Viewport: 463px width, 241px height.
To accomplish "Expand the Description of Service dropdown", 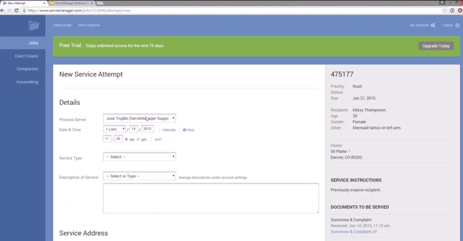I will 139,176.
